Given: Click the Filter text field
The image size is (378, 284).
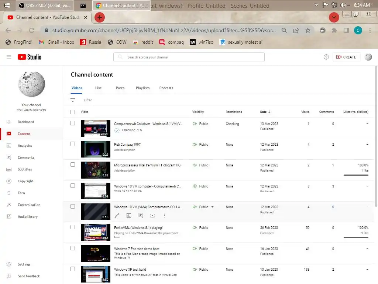Looking at the screenshot, I should pos(88,100).
